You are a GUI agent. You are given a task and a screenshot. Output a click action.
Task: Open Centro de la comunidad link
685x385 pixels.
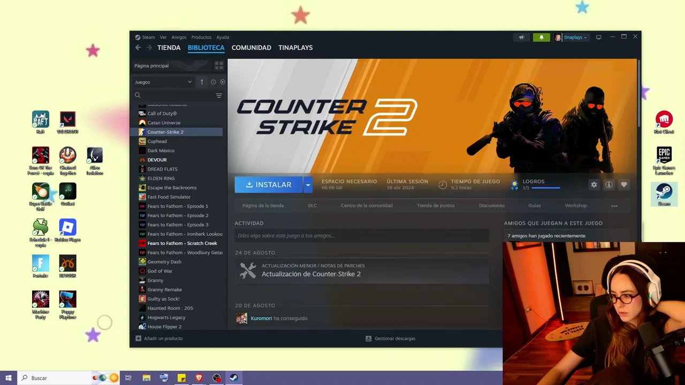pos(367,205)
